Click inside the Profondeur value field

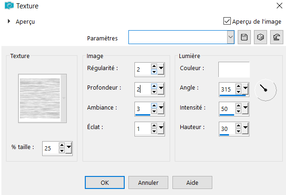tap(142, 89)
